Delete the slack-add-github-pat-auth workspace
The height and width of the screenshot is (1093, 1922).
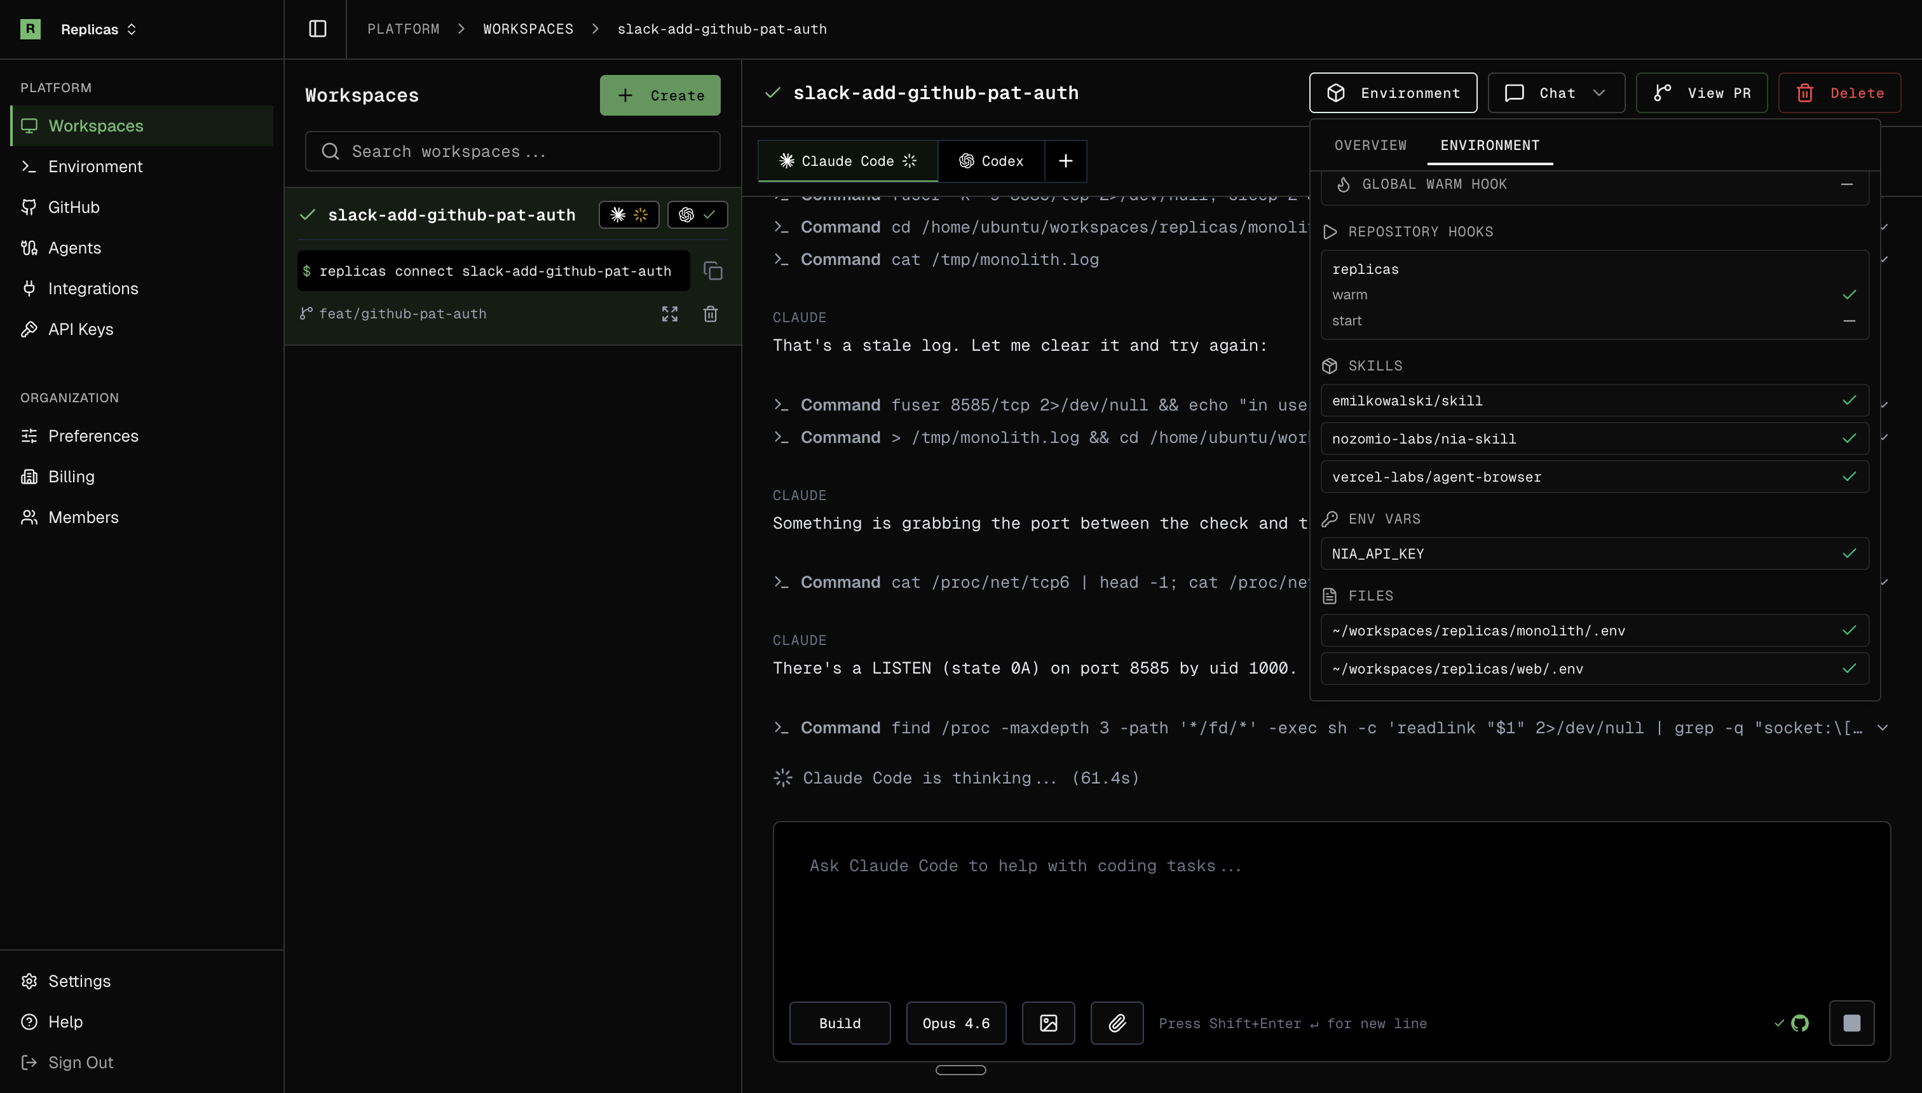[1839, 93]
